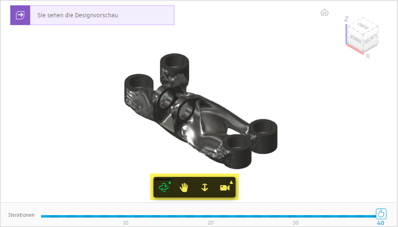Click the iteration slider at mark 10
398x227 pixels.
[126, 216]
